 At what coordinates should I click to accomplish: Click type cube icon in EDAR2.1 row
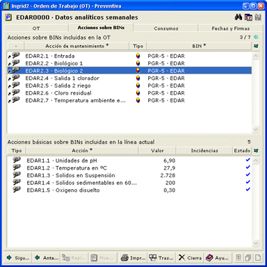point(138,56)
